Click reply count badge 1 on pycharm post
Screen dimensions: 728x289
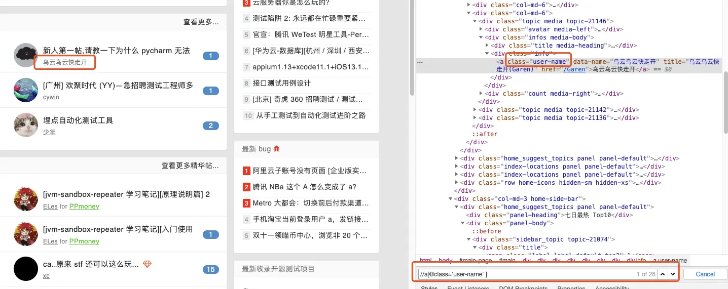point(210,56)
